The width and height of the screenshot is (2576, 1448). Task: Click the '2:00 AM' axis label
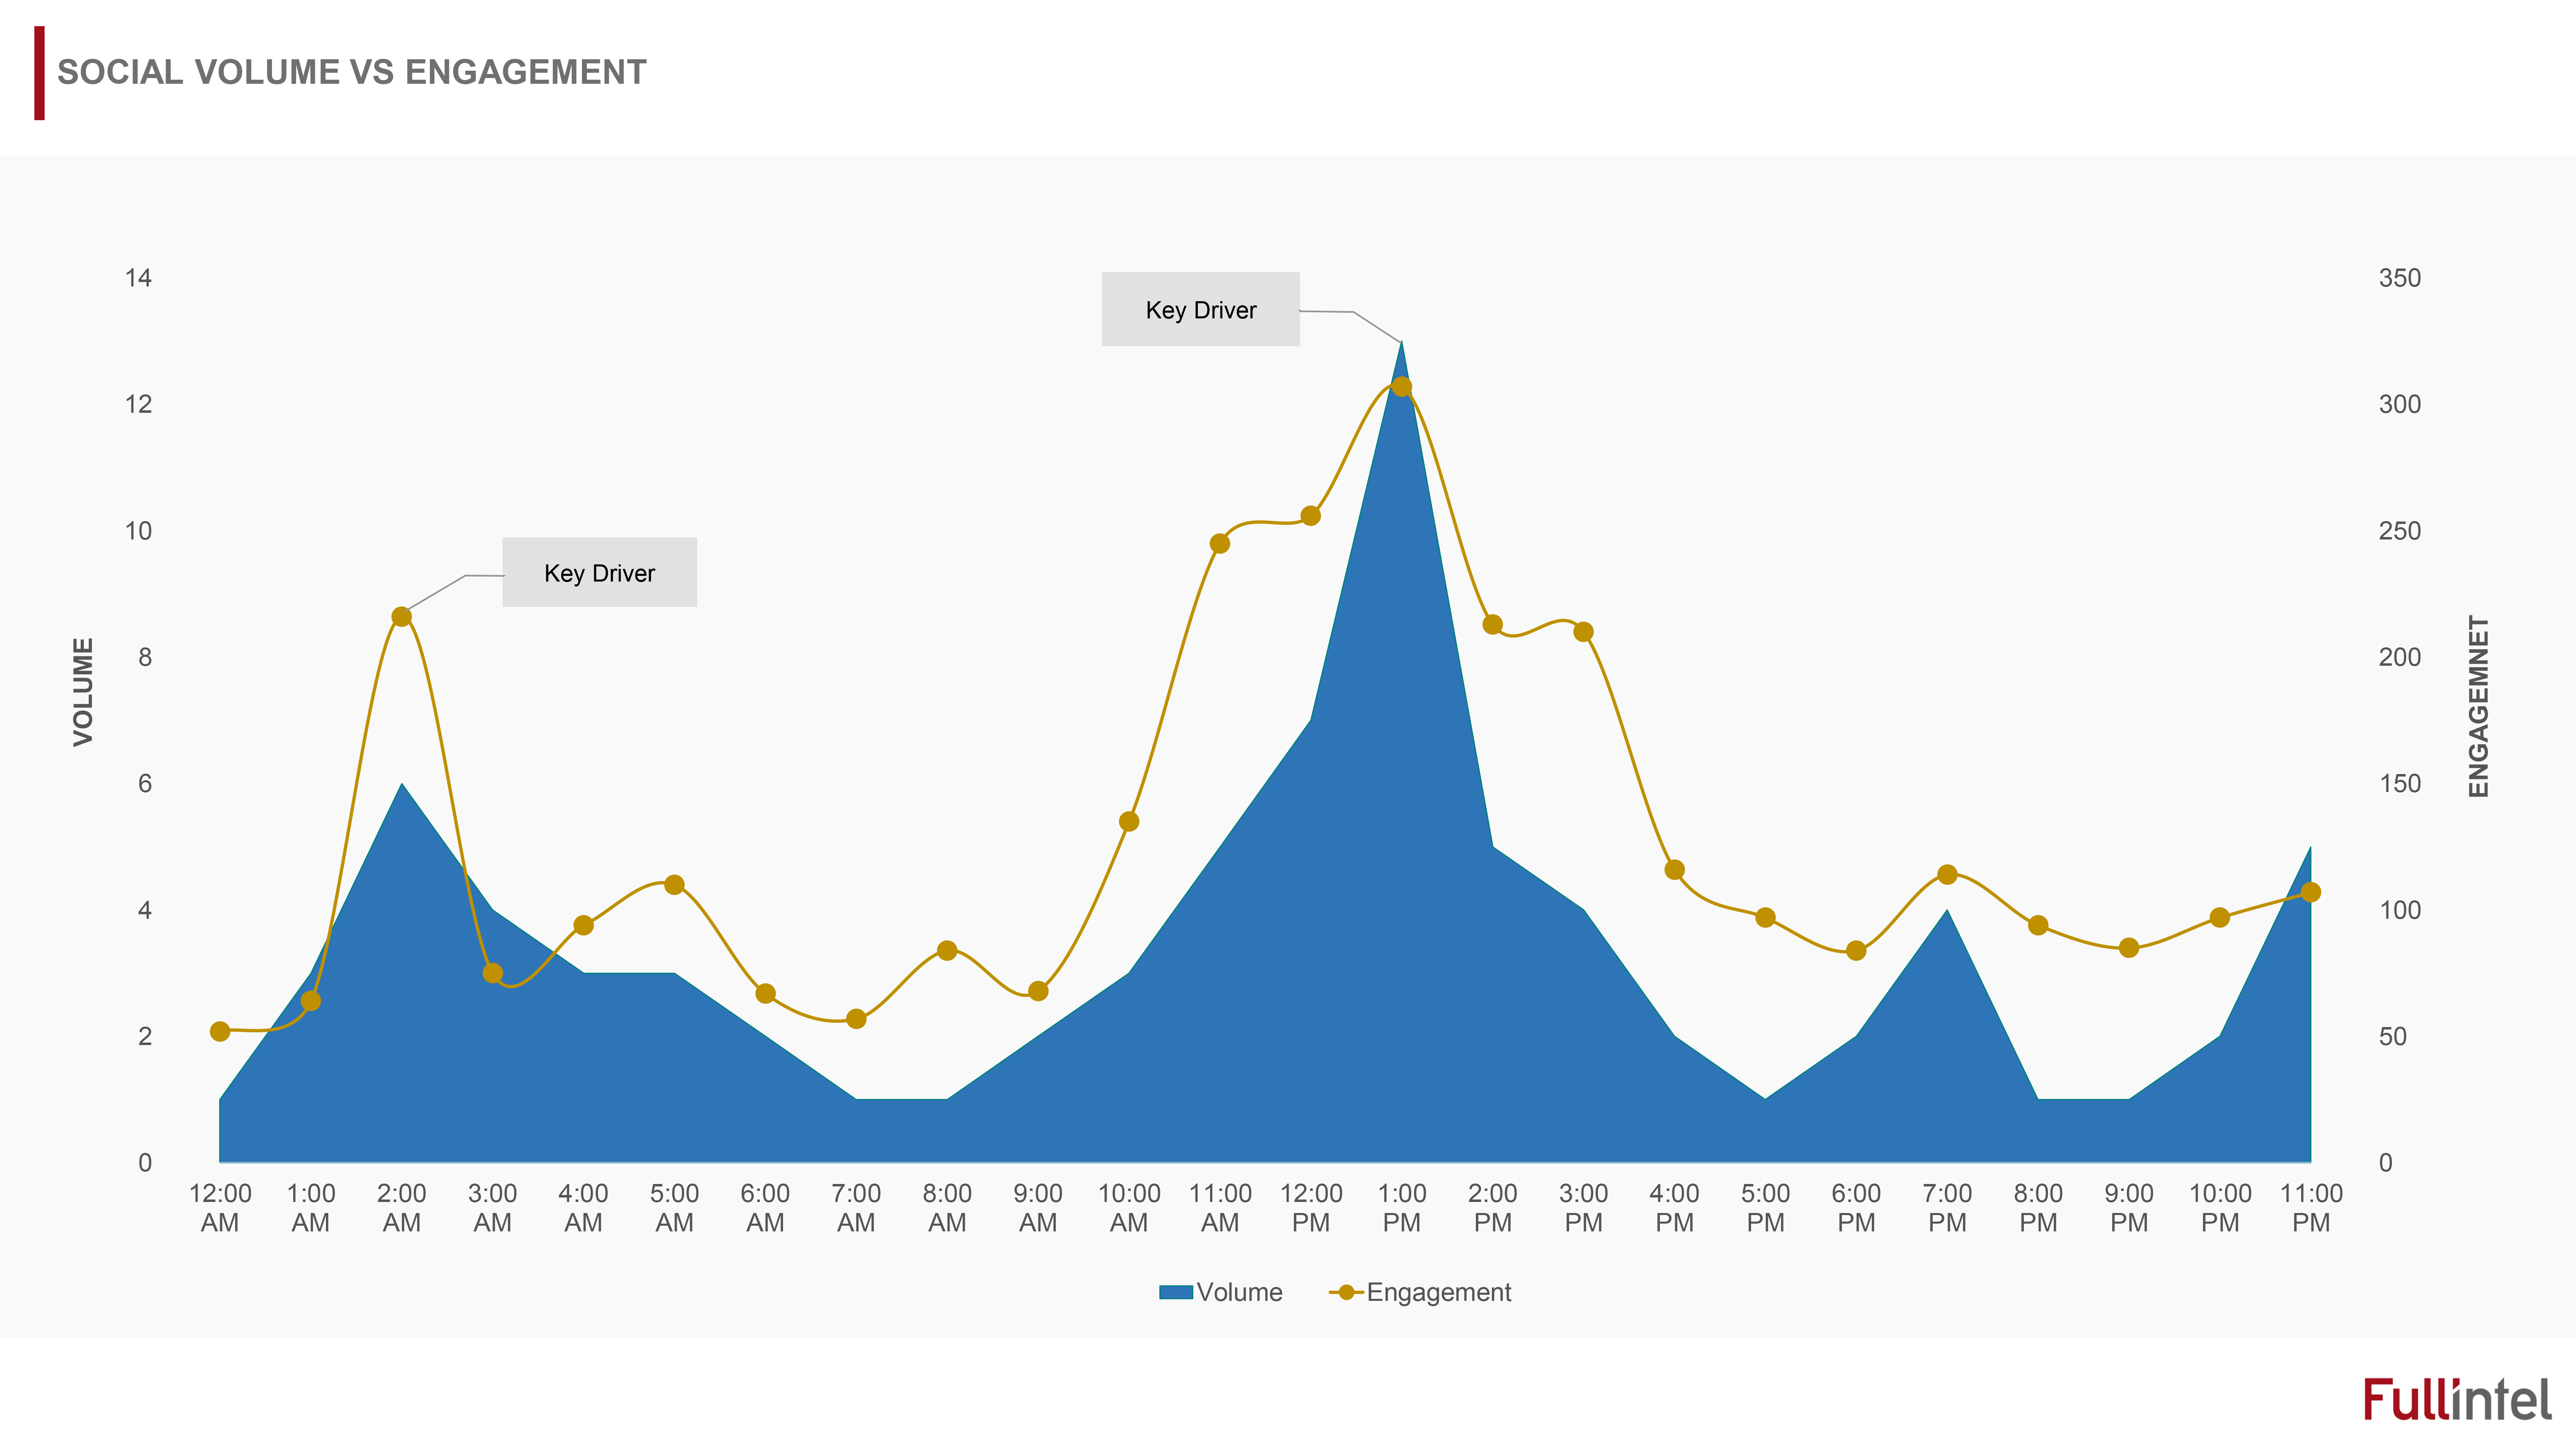(x=402, y=1207)
